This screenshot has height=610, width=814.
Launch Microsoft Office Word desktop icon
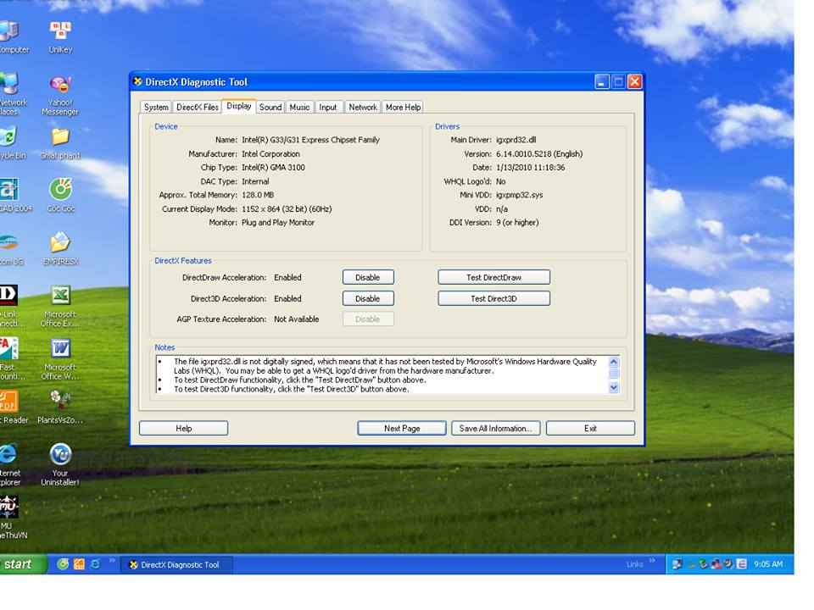pyautogui.click(x=60, y=359)
